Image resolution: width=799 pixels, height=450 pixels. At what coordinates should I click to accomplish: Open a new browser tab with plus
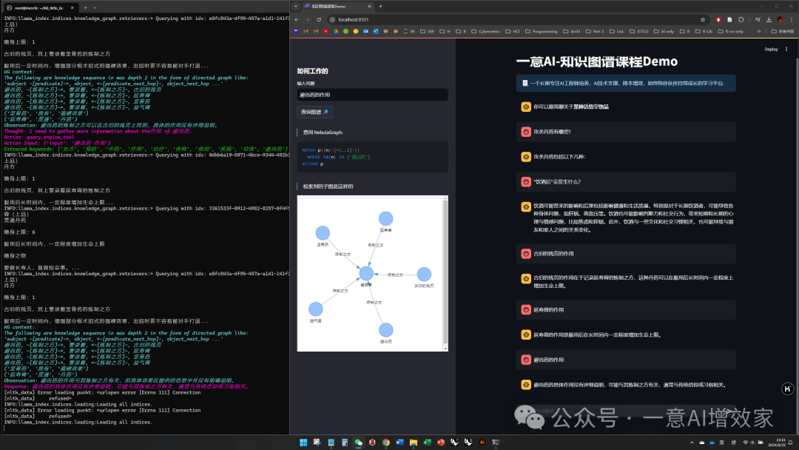[x=381, y=6]
